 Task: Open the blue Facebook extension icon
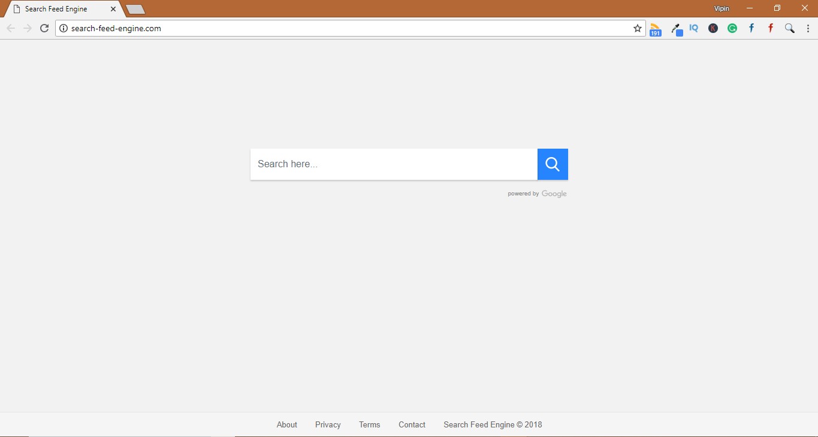coord(751,28)
